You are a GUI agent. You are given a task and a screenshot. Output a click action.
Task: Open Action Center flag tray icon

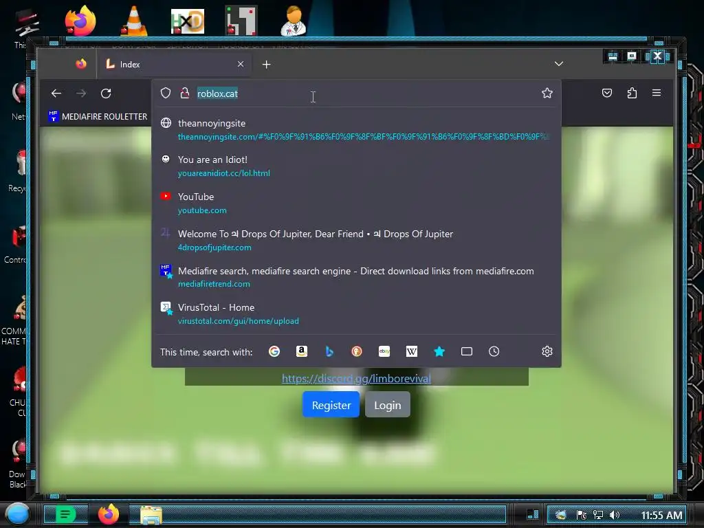click(x=582, y=515)
